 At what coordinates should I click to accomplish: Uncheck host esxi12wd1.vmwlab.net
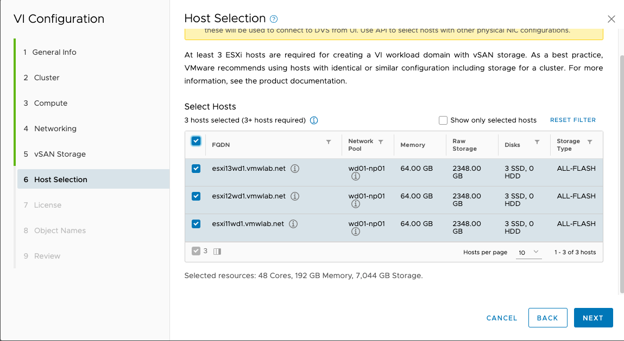[196, 196]
